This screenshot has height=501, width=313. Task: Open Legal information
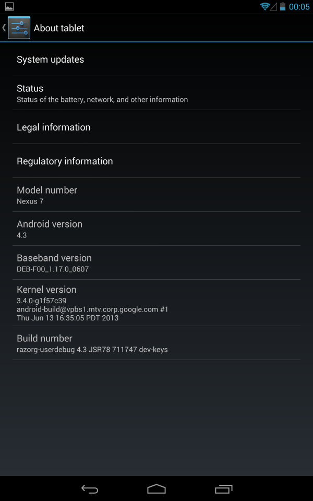coord(156,127)
